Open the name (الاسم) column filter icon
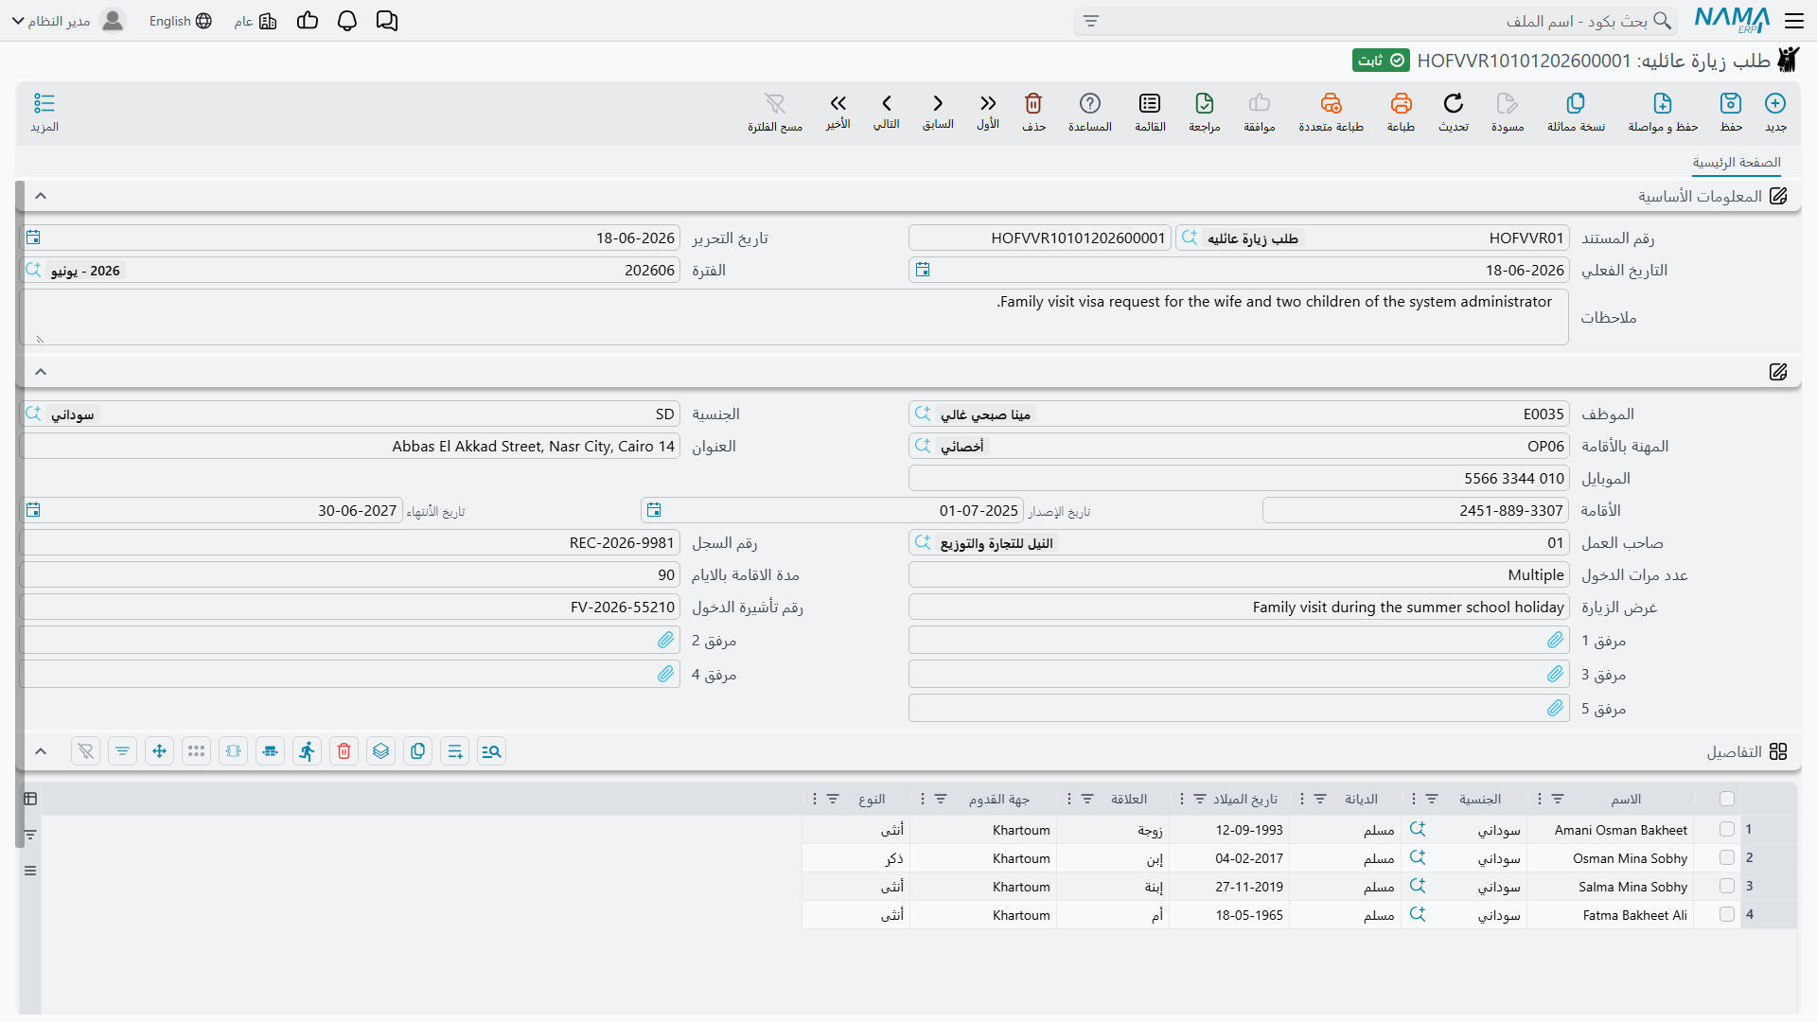This screenshot has width=1817, height=1022. pos(1558,800)
